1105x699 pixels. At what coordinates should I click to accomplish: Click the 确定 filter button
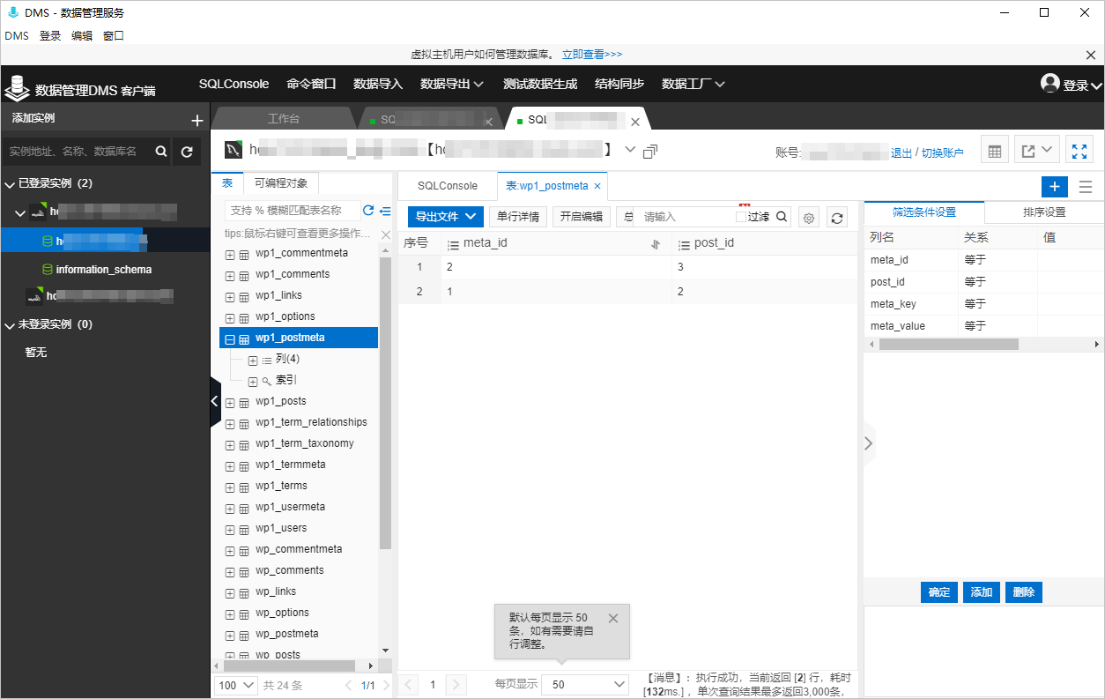click(939, 592)
